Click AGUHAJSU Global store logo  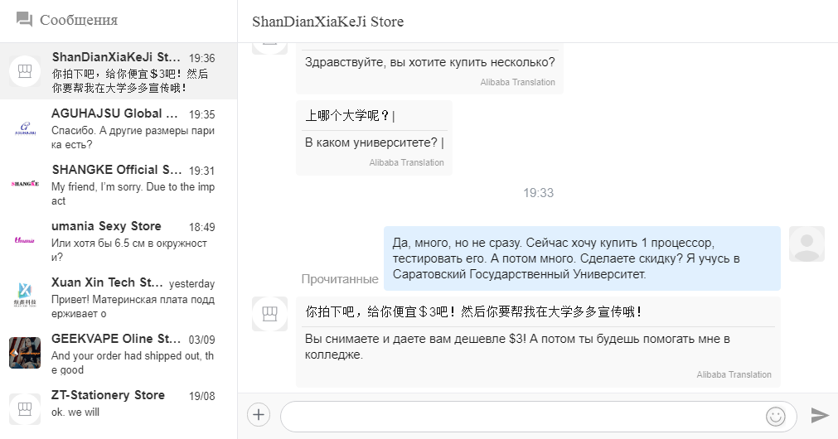click(x=25, y=128)
